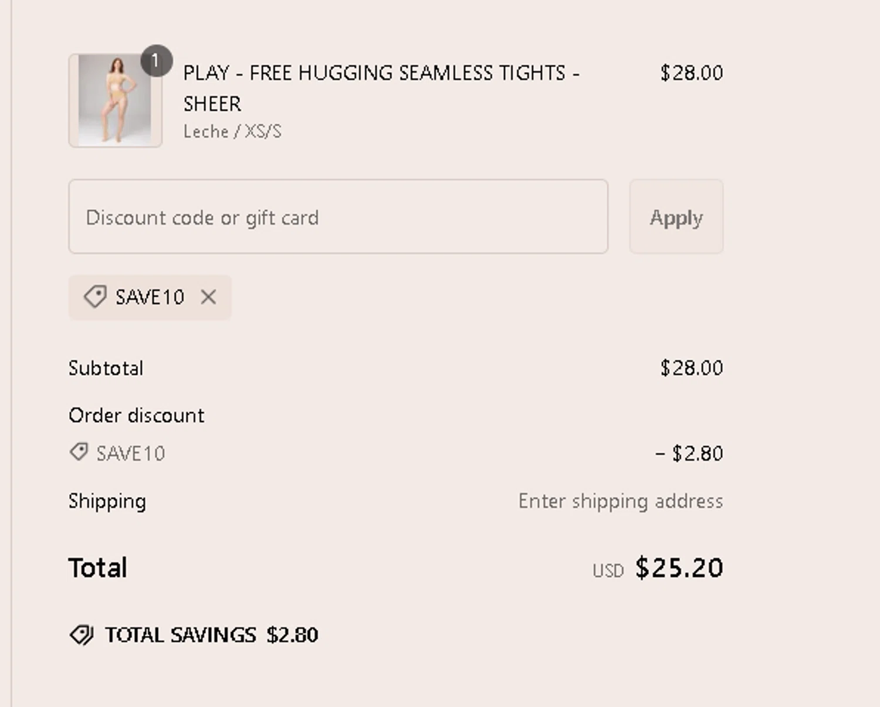The image size is (880, 707).
Task: Click the Order discount heading
Action: click(x=137, y=416)
